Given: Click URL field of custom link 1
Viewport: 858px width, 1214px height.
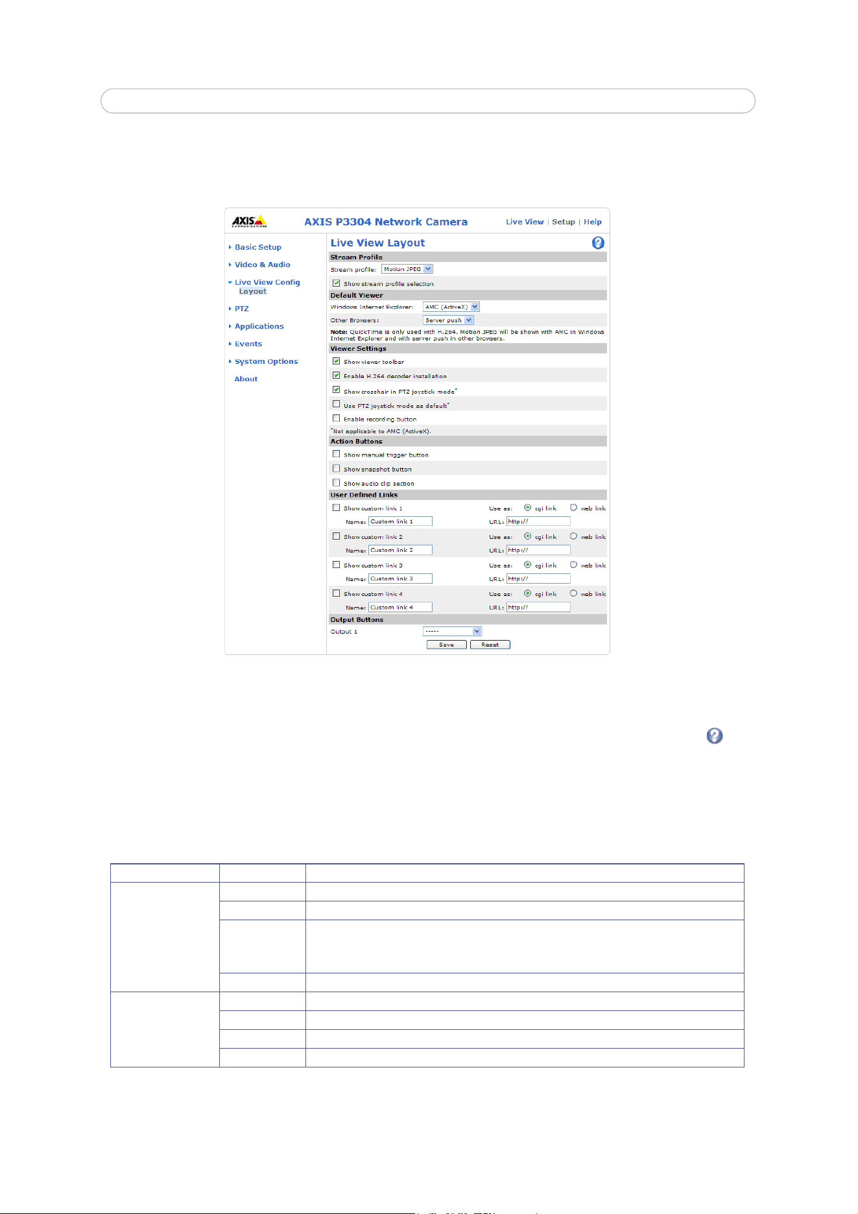Looking at the screenshot, I should click(538, 521).
